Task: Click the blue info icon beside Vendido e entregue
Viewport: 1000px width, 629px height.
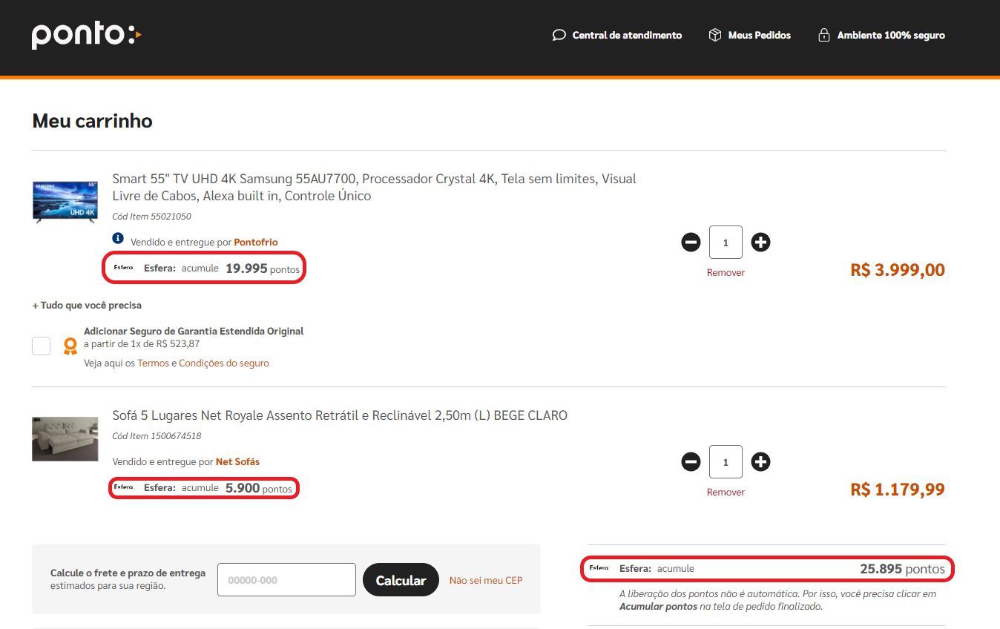Action: pos(118,238)
